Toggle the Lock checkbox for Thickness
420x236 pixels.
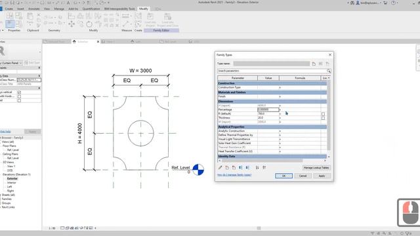coord(323,118)
